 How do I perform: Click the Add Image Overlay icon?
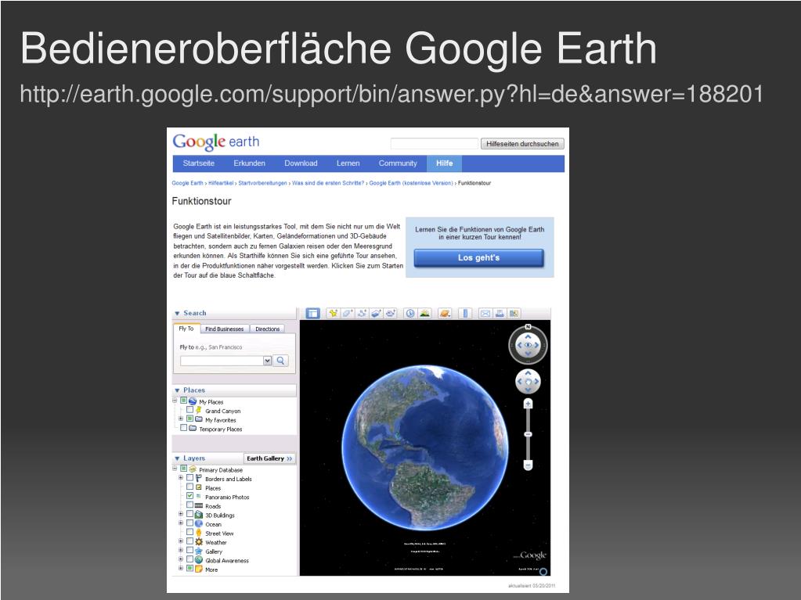[376, 313]
